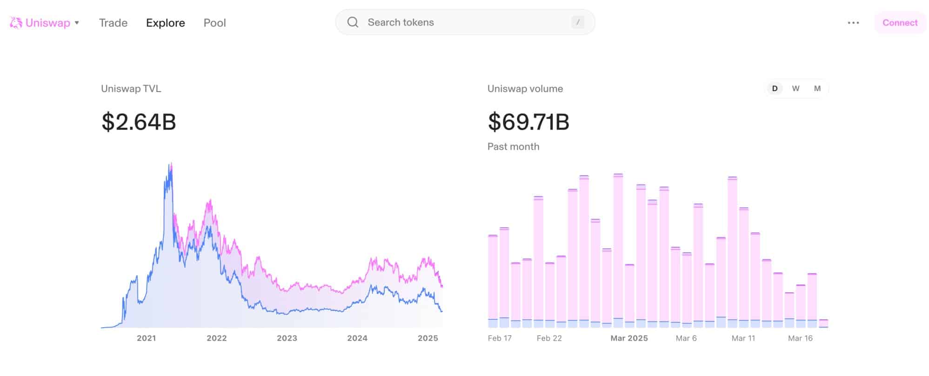The height and width of the screenshot is (376, 929).
Task: Open the Pool menu
Action: (214, 23)
